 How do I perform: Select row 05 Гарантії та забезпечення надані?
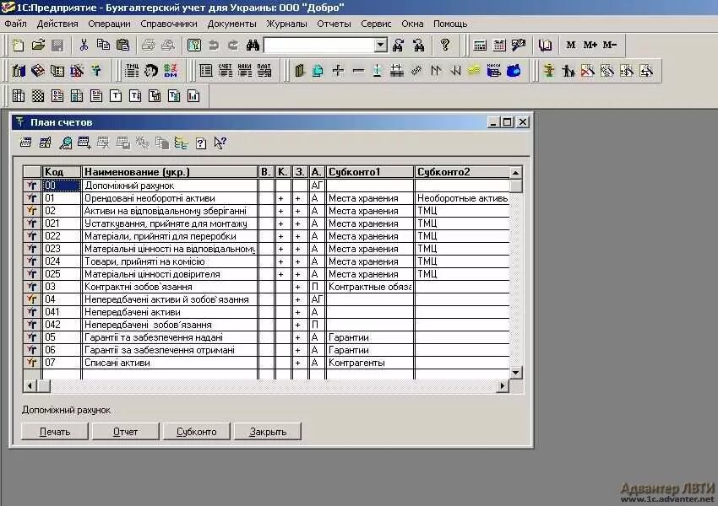pyautogui.click(x=266, y=337)
